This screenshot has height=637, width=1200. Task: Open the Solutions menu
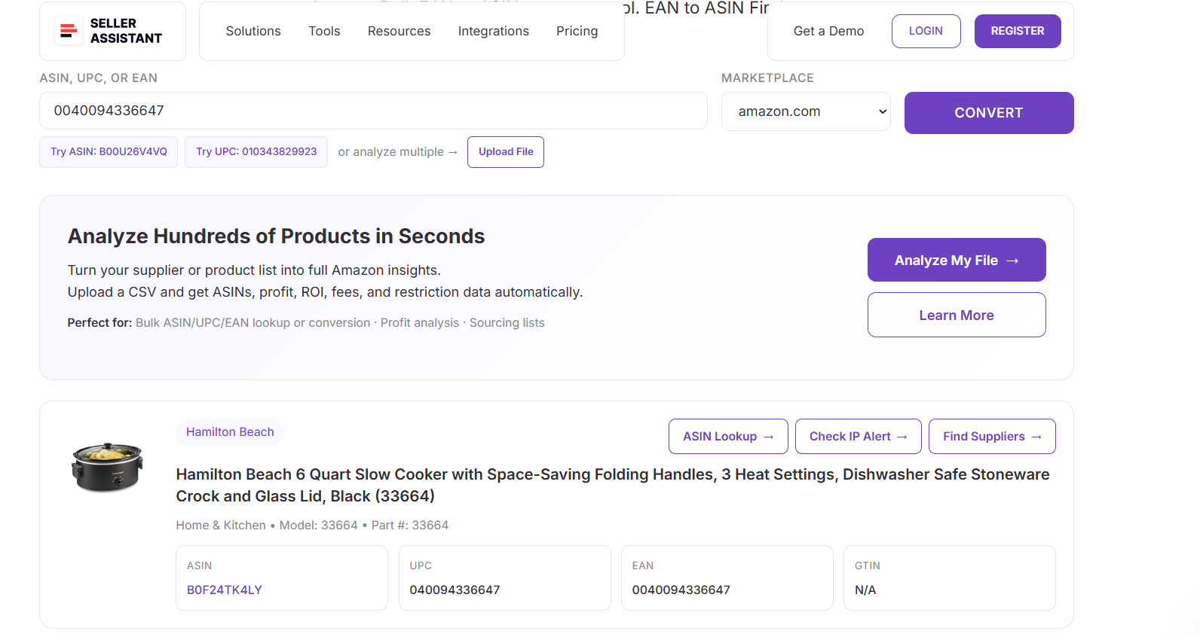click(253, 31)
